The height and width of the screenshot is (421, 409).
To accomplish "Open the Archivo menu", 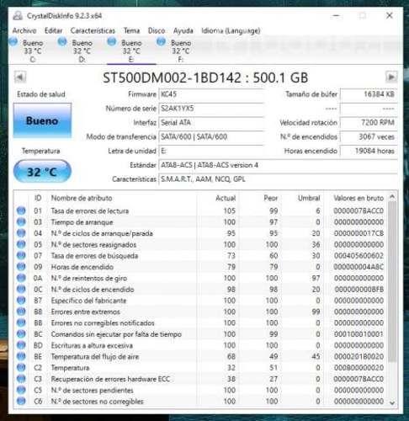I will click(24, 30).
